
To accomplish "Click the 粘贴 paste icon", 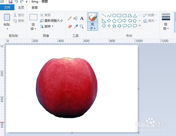I will point(7,17).
